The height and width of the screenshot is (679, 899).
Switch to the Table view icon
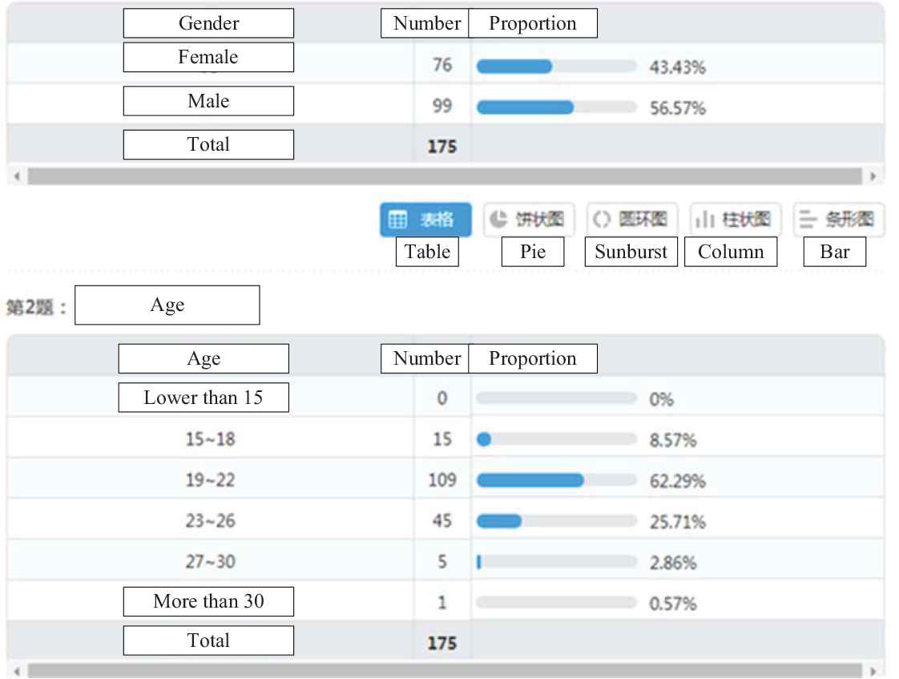(425, 220)
